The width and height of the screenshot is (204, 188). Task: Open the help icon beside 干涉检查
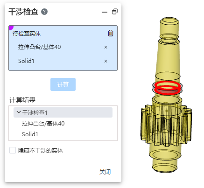click(44, 12)
